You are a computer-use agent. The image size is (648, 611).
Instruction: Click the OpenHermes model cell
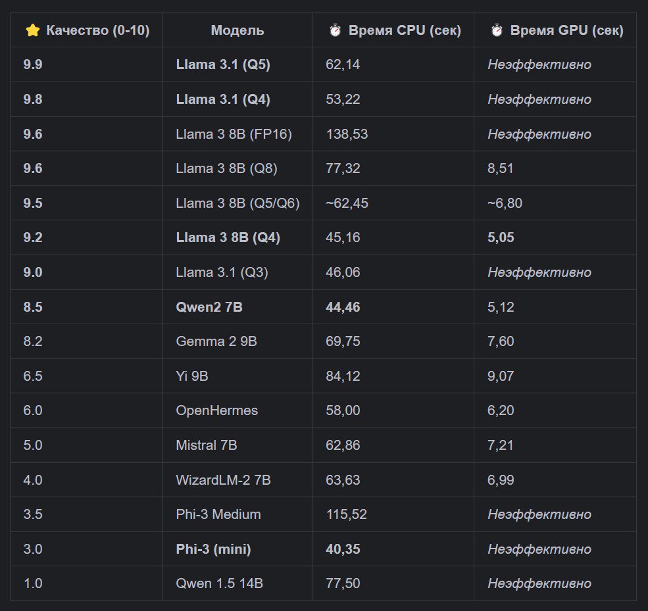click(x=216, y=410)
